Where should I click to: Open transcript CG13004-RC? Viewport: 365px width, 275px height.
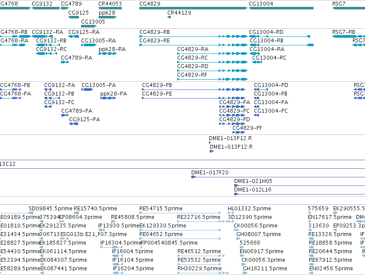269,58
